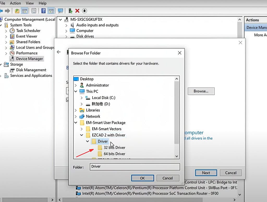Screen dimensions: 267x202
Task: Expand Event Viewer node chevron
Action: click(6, 36)
